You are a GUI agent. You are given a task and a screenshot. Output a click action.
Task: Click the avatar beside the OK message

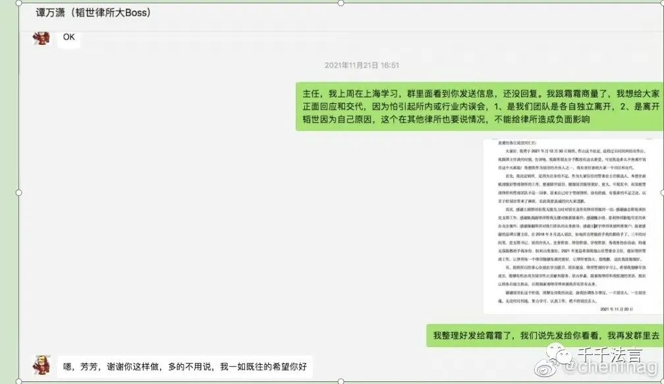[41, 38]
